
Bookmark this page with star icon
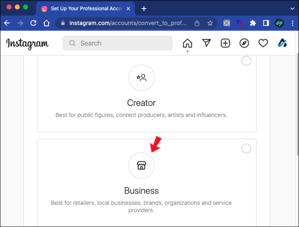[x=210, y=23]
